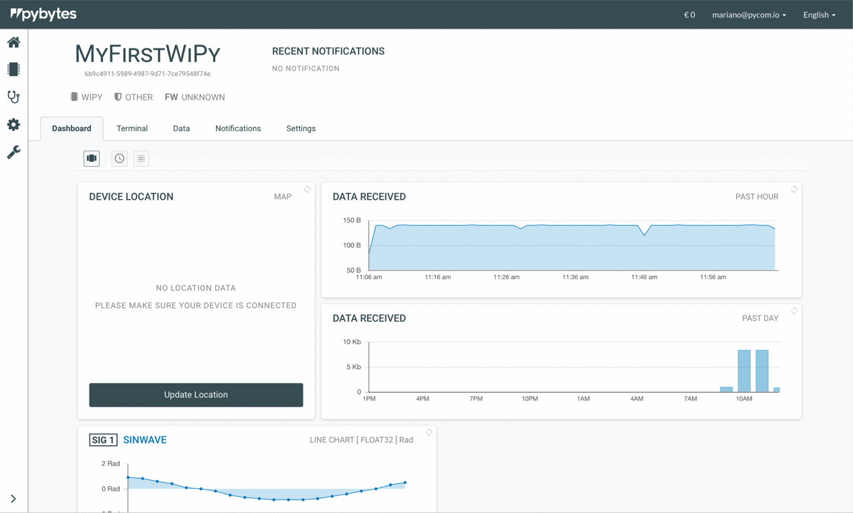
Task: Click the PAST DAY label
Action: point(760,319)
